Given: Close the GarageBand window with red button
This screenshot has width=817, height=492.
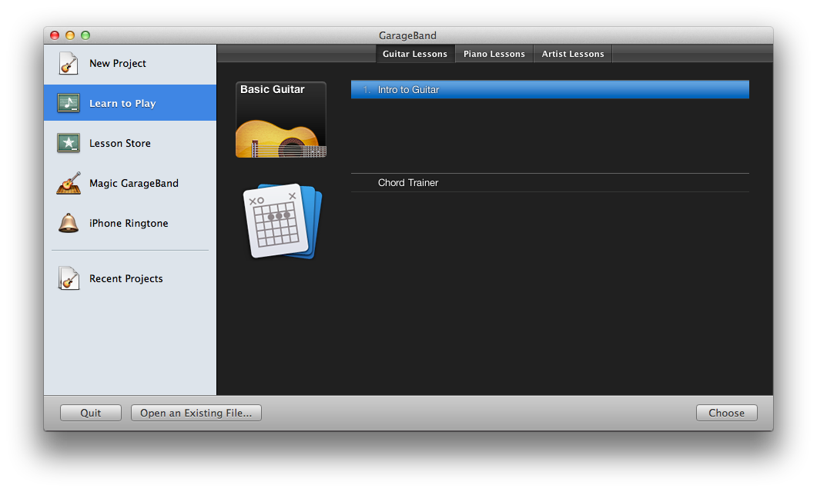Looking at the screenshot, I should [x=55, y=35].
